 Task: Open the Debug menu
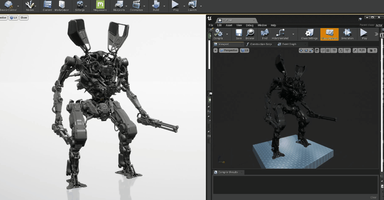250,25
